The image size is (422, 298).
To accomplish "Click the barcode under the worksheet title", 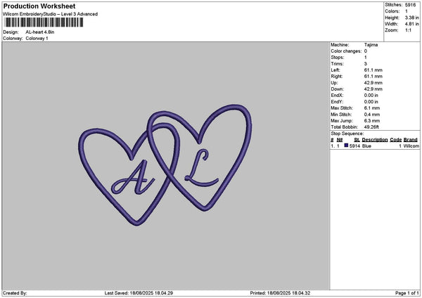I will pos(44,22).
